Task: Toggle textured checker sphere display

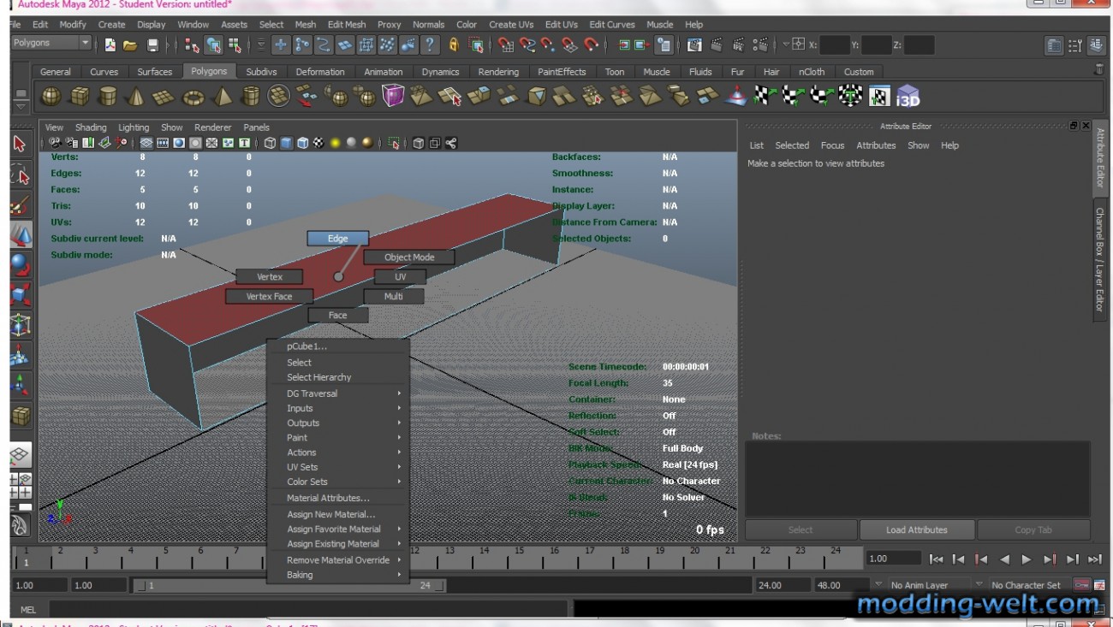Action: point(318,143)
